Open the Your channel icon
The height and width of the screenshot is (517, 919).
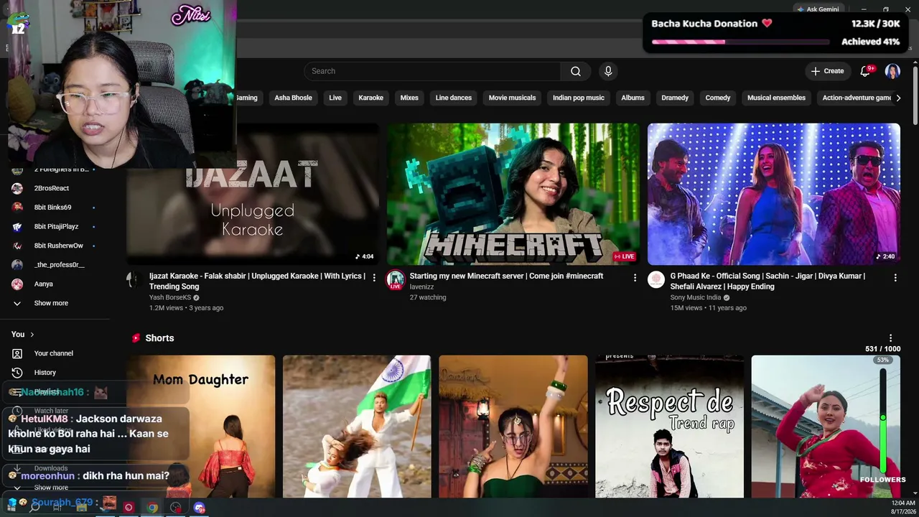tap(17, 353)
